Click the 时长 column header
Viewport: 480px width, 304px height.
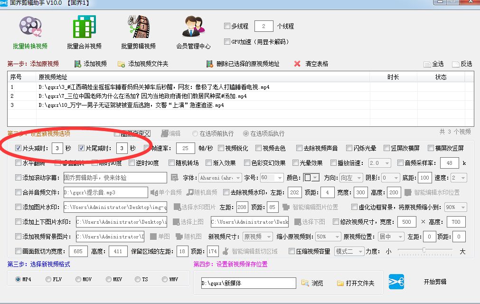pyautogui.click(x=394, y=77)
